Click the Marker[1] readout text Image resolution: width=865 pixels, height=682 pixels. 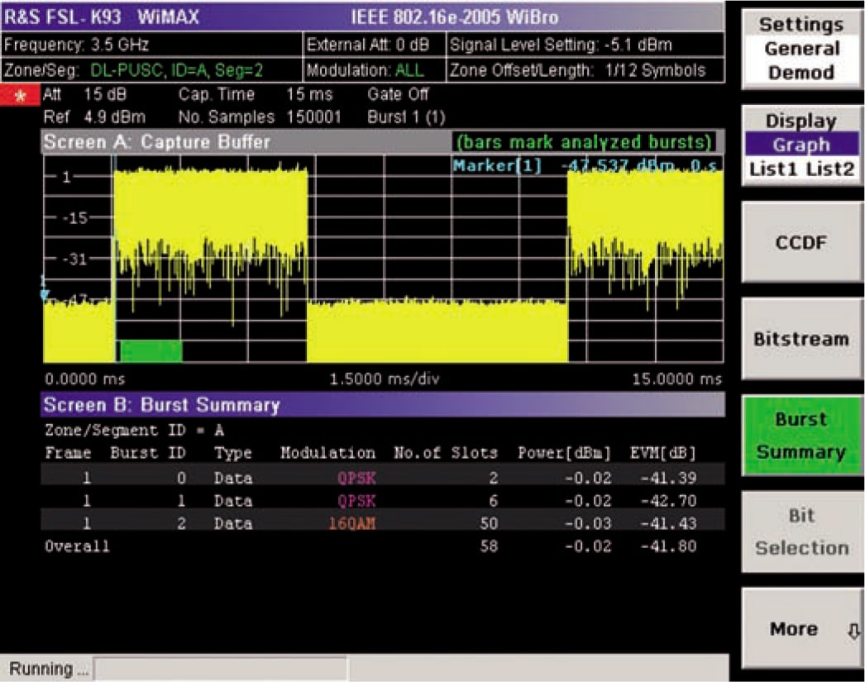585,165
